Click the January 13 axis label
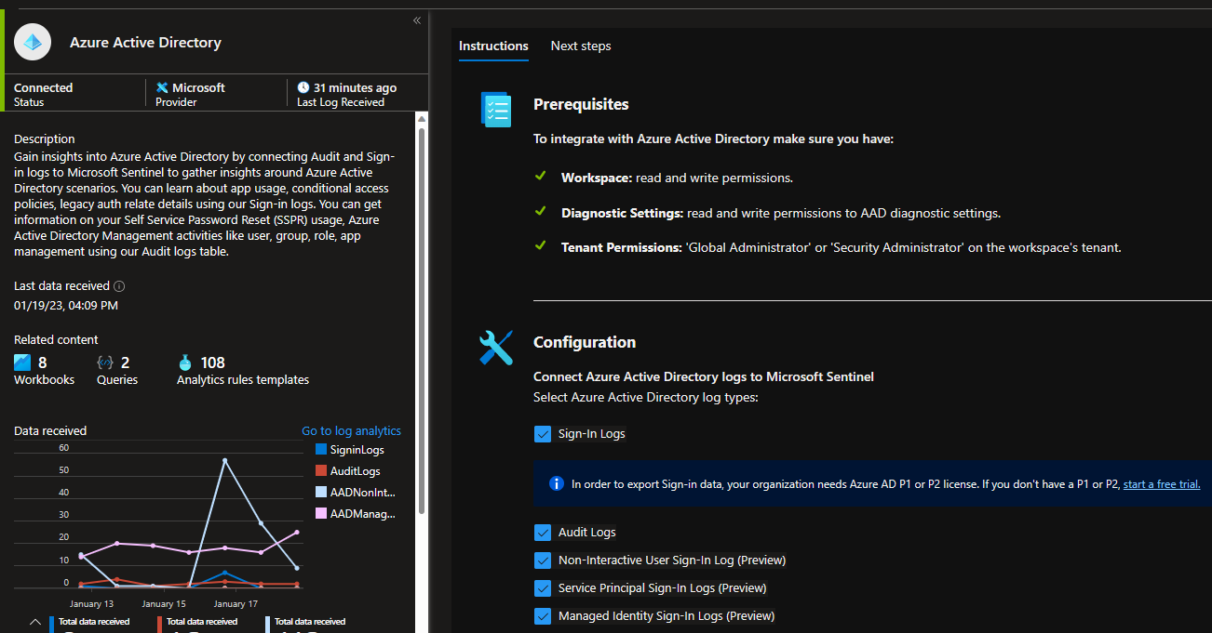The height and width of the screenshot is (633, 1212). tap(90, 604)
